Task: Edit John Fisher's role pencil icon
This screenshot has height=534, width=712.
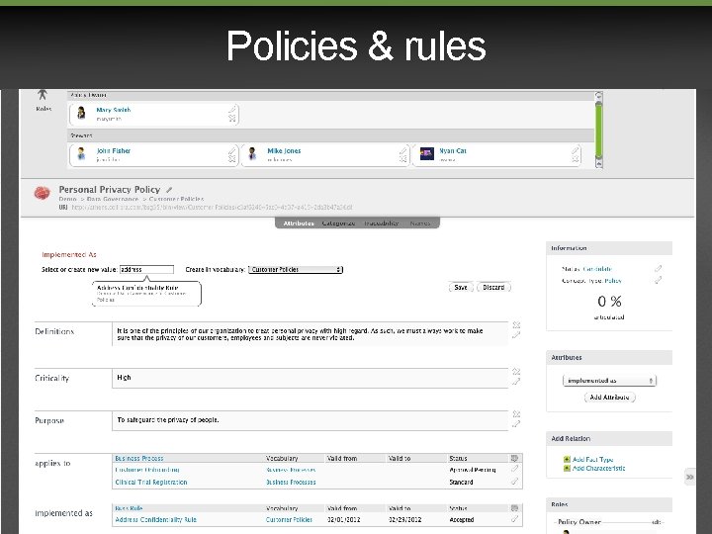Action: point(232,150)
